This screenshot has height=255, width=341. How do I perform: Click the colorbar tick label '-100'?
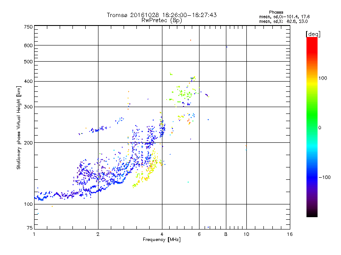click(x=325, y=177)
